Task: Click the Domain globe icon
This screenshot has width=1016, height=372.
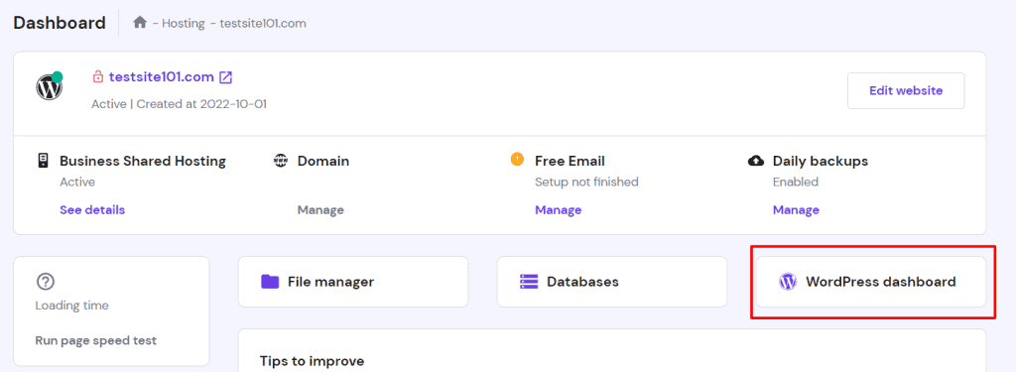Action: click(x=281, y=161)
